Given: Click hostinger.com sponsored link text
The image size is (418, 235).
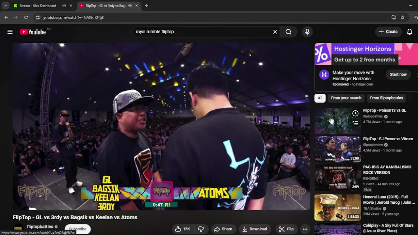Looking at the screenshot, I should point(362,84).
